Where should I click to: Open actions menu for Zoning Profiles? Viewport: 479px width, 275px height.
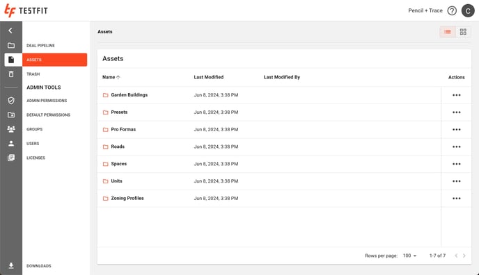click(x=457, y=198)
